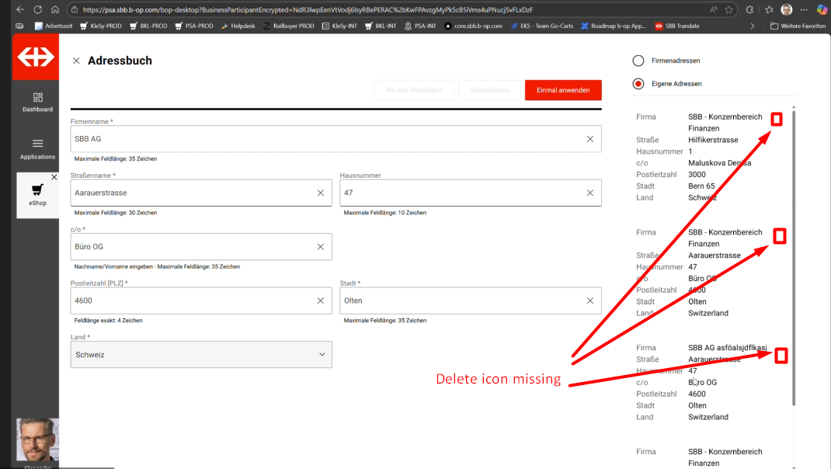Select the Eigene Adressen radio option

(x=638, y=84)
